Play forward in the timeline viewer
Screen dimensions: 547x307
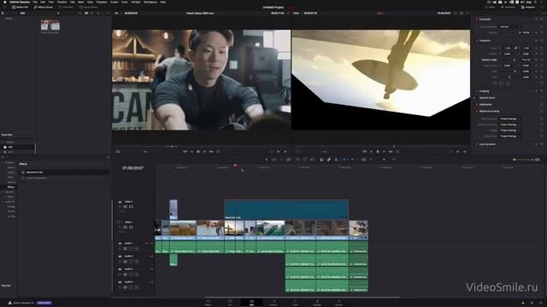pos(384,152)
